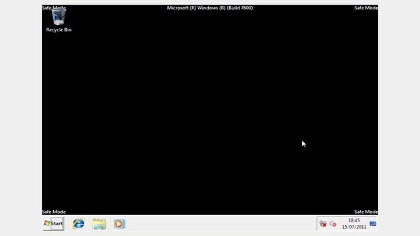Click the muted volume tray icon
This screenshot has width=420, height=236.
coord(333,224)
